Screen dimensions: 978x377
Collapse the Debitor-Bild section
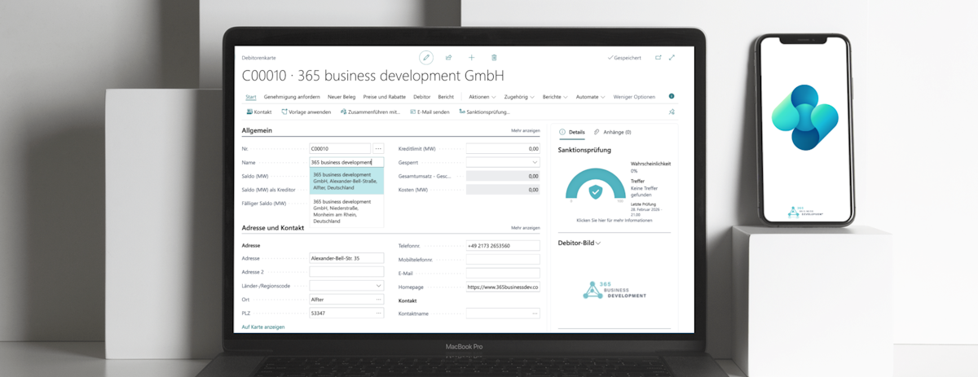(601, 243)
